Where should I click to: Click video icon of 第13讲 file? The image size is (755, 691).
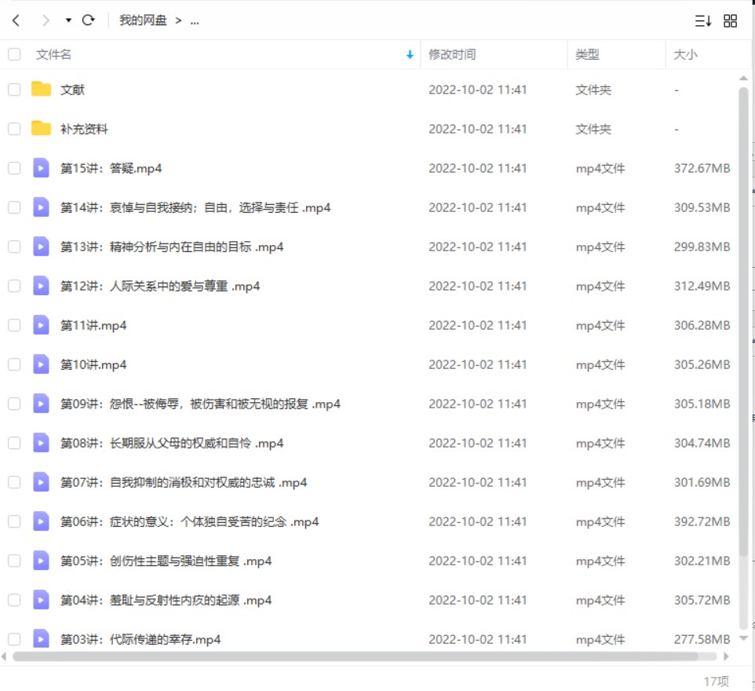tap(41, 247)
